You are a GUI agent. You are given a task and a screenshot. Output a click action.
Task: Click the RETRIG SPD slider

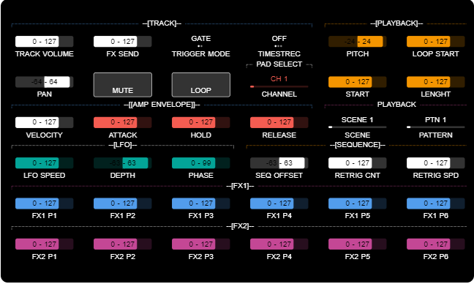[436, 162]
